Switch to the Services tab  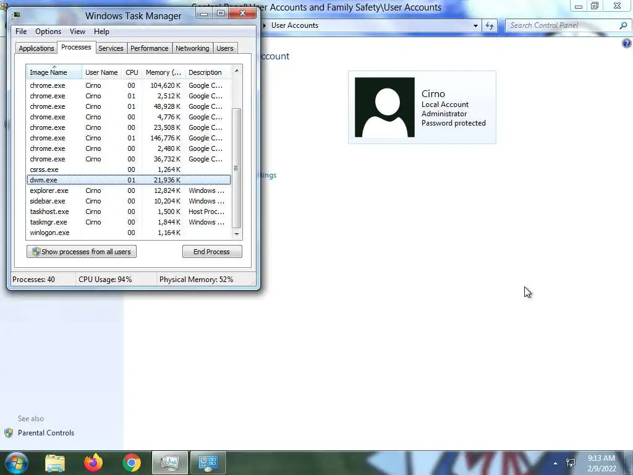pyautogui.click(x=111, y=48)
